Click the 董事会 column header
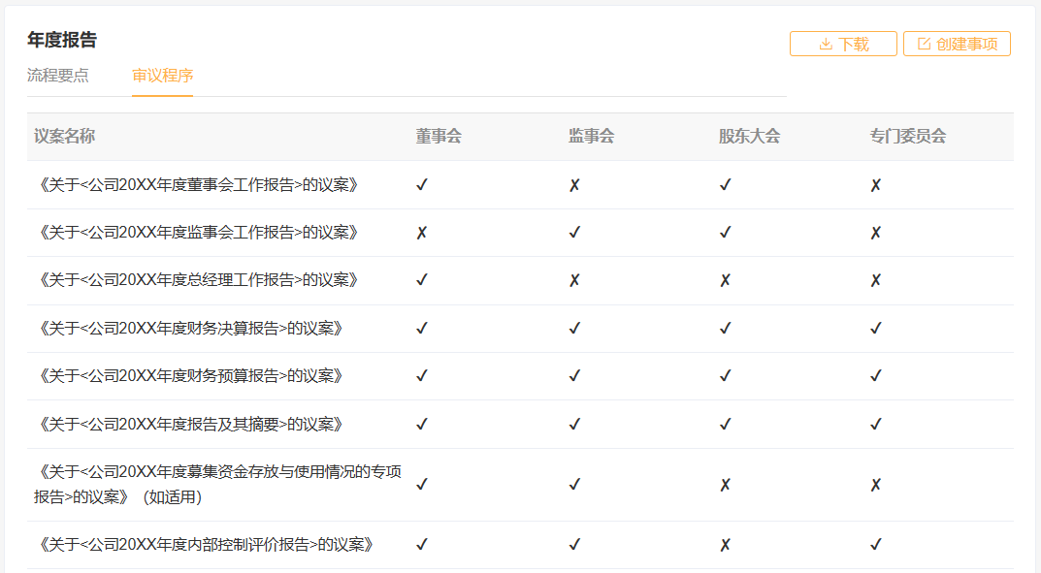Image resolution: width=1041 pixels, height=573 pixels. [x=439, y=136]
